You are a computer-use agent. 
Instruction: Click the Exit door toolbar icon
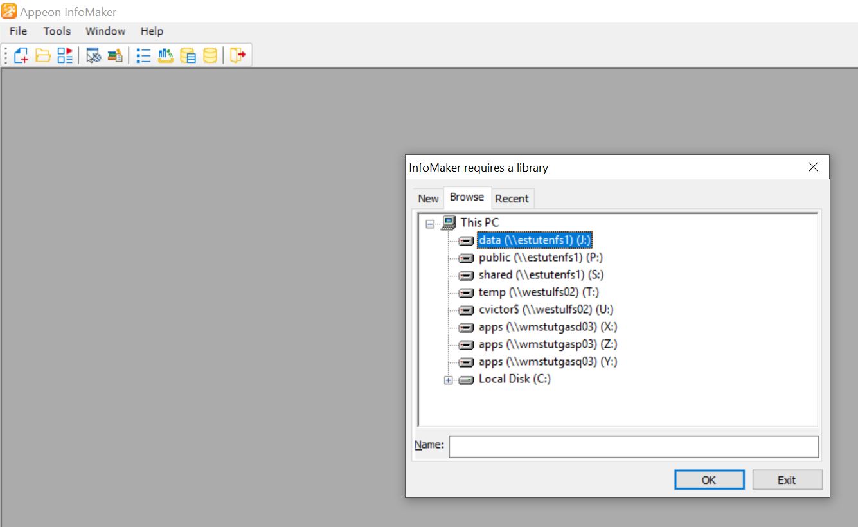click(x=238, y=56)
